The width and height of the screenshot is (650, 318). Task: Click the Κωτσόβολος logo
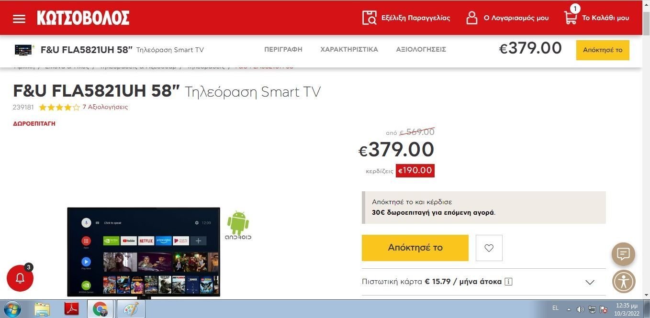83,18
